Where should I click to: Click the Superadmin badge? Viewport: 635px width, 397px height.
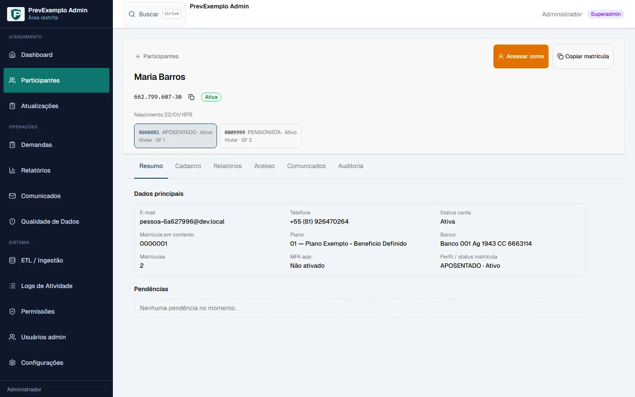point(605,14)
